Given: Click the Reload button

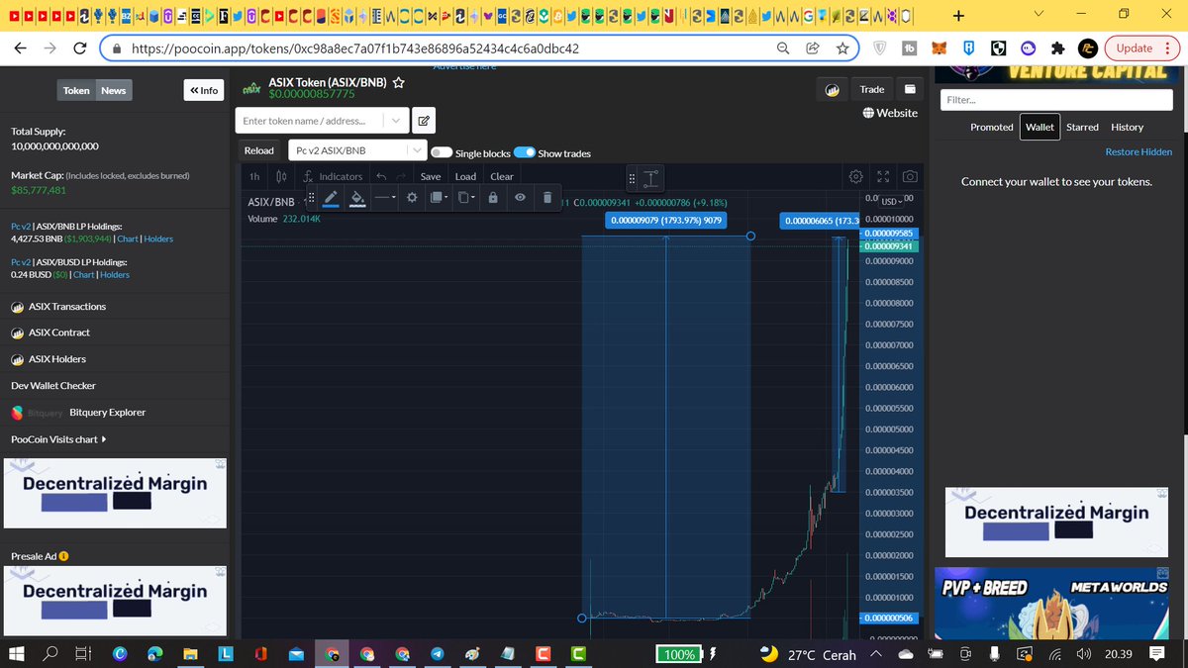Looking at the screenshot, I should click(259, 150).
